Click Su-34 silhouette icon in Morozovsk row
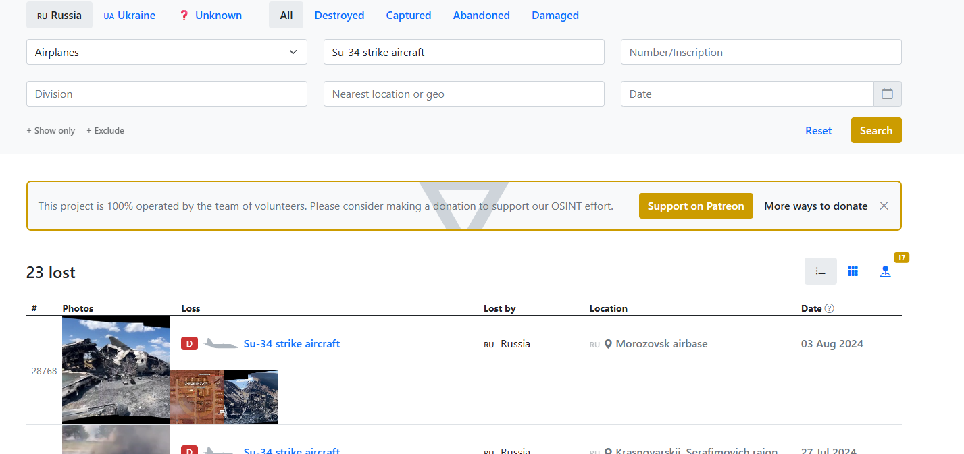This screenshot has height=454, width=964. click(221, 344)
